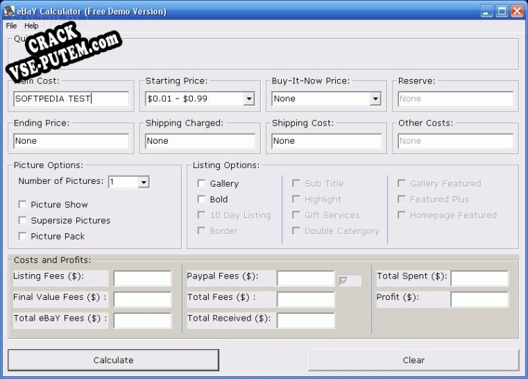Click the Item Cost input field

(71, 99)
